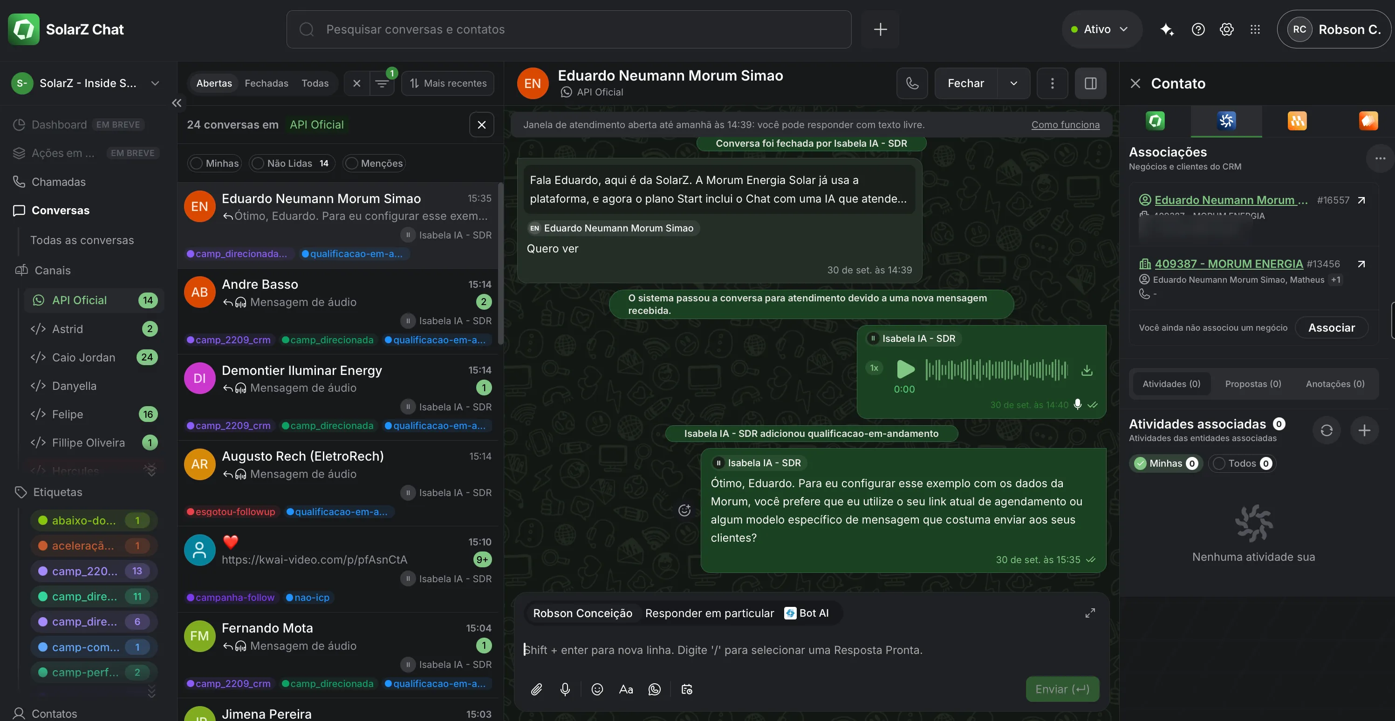1395x721 pixels.
Task: Open the Ativo status dropdown
Action: tap(1101, 29)
